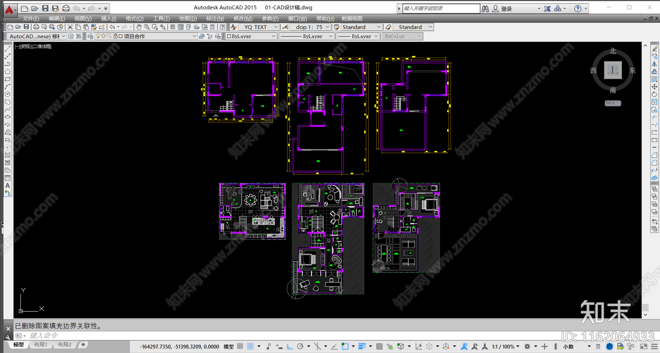Click Clean Screen icon in status bar
660x353 pixels.
(643, 346)
